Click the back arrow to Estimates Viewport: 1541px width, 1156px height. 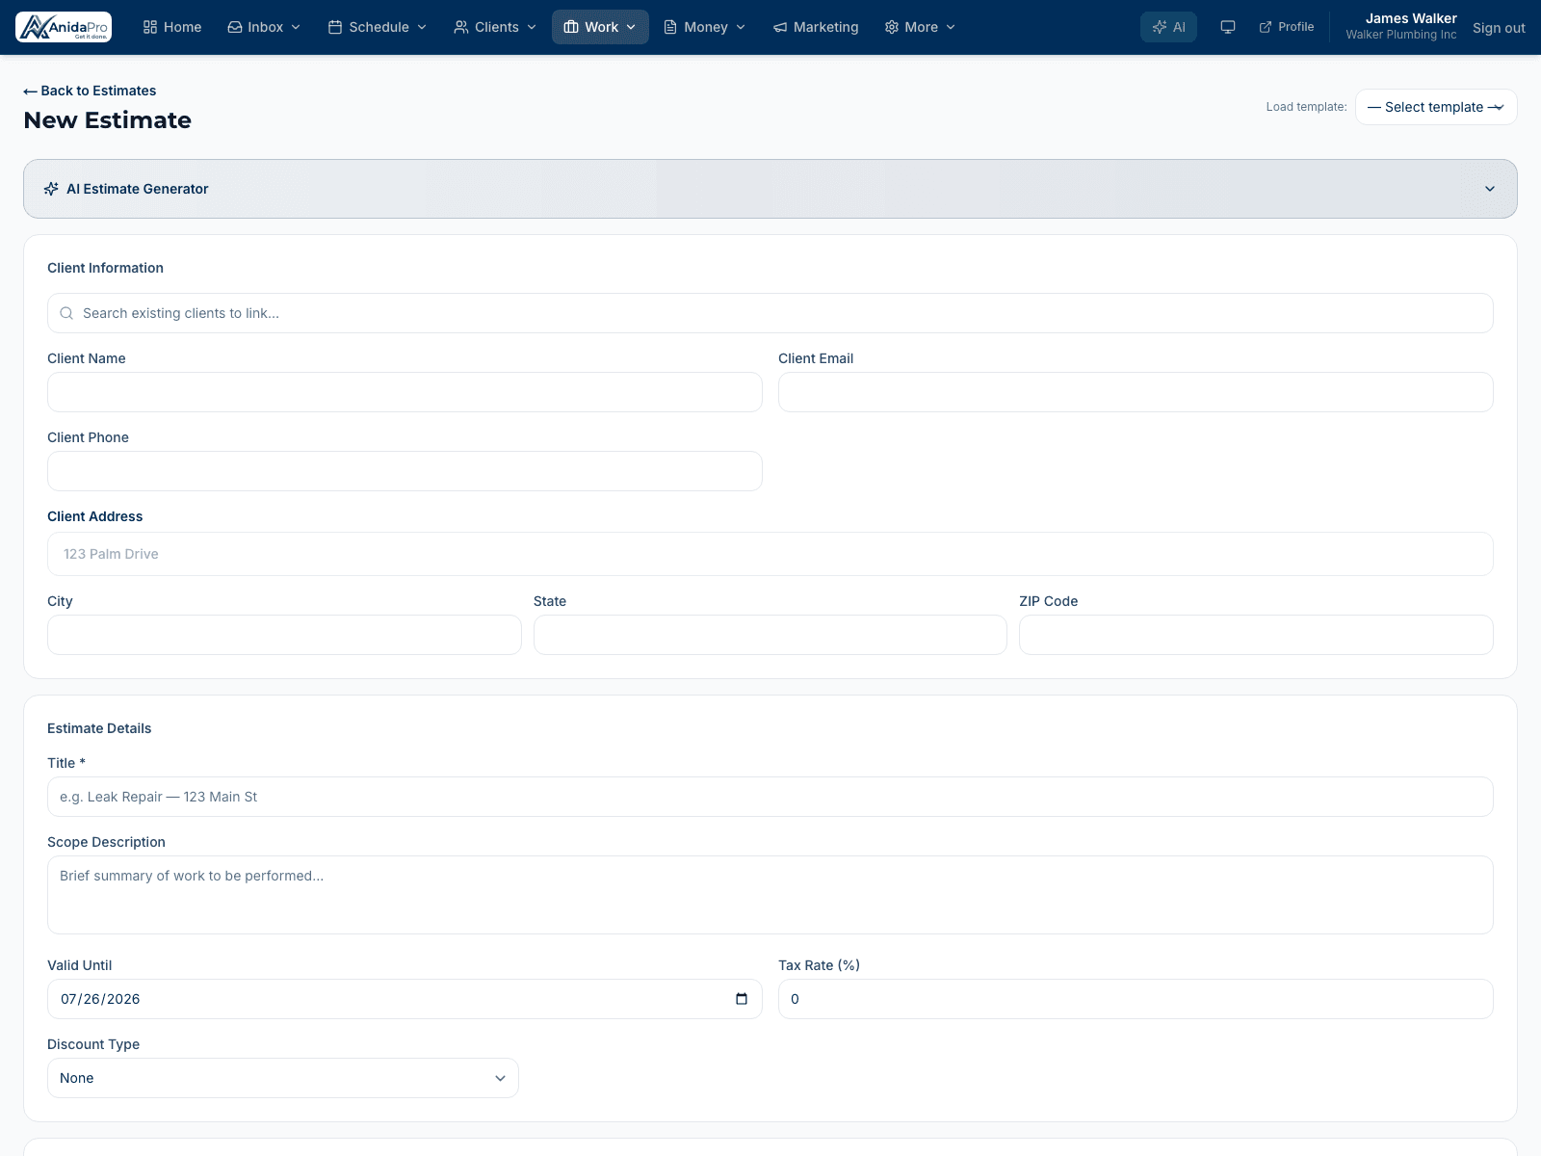(30, 91)
